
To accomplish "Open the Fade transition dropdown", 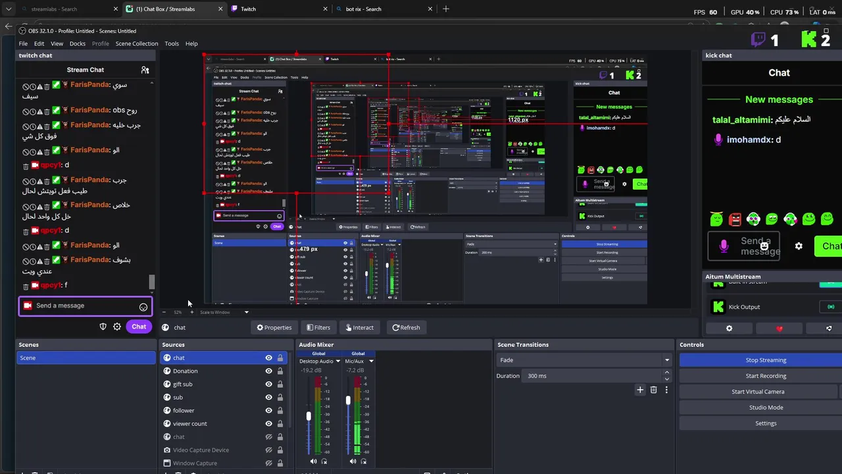I will 583,360.
